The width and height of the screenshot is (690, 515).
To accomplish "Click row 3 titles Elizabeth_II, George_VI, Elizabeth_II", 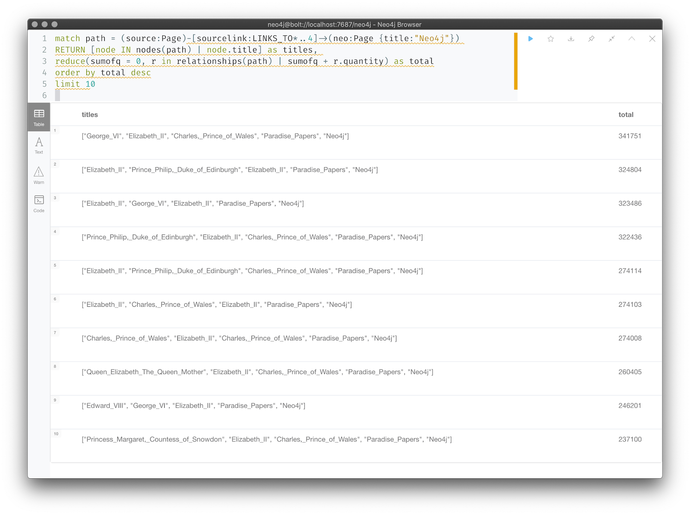I will (193, 203).
